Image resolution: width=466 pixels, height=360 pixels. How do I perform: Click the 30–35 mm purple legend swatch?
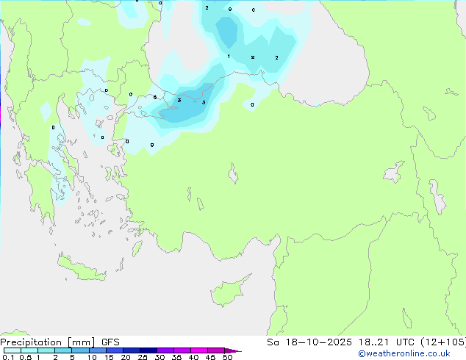[165, 350]
